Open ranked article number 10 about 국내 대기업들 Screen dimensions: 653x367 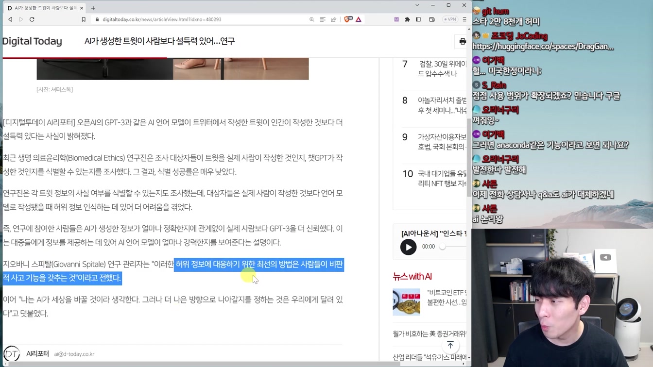[x=441, y=178]
